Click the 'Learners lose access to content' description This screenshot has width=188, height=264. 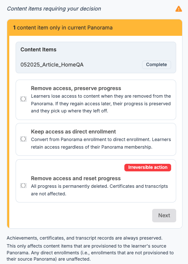(101, 104)
